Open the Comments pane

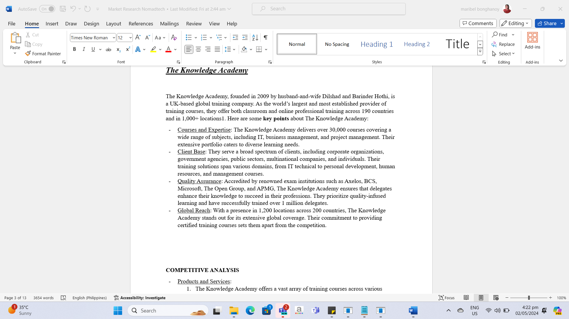tap(478, 23)
